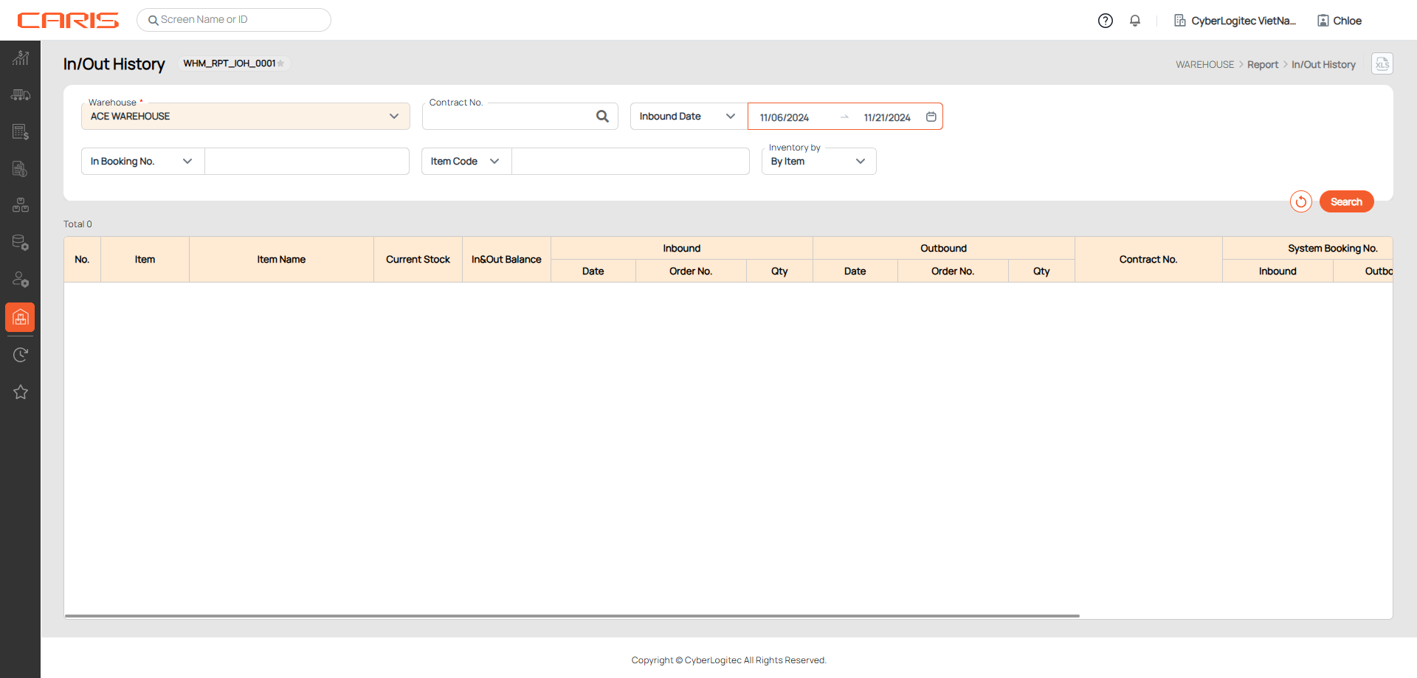Image resolution: width=1417 pixels, height=678 pixels.
Task: Click WAREHOUSE in the breadcrumb
Action: [1204, 65]
